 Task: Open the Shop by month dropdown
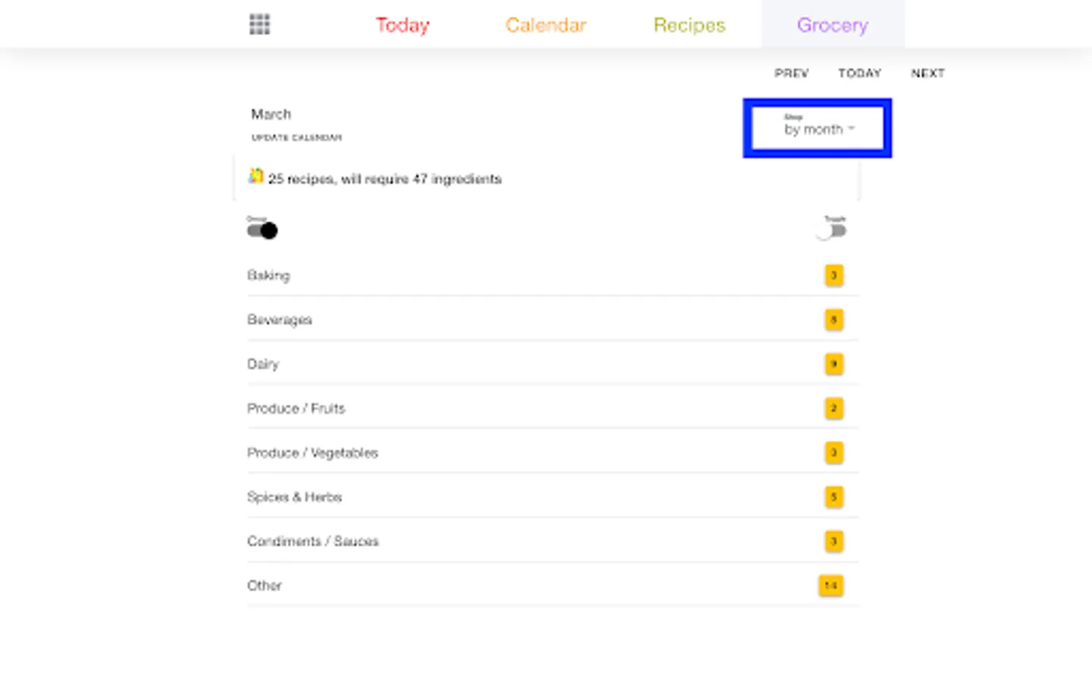[x=817, y=129]
